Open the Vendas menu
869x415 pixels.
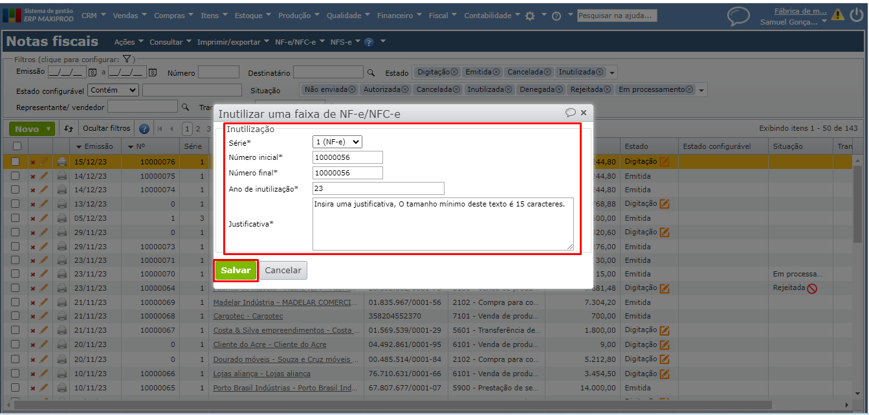click(x=130, y=16)
